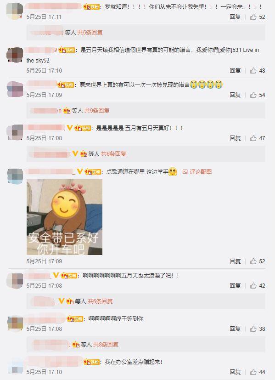Expand 共8条回复 replies

coord(106,344)
